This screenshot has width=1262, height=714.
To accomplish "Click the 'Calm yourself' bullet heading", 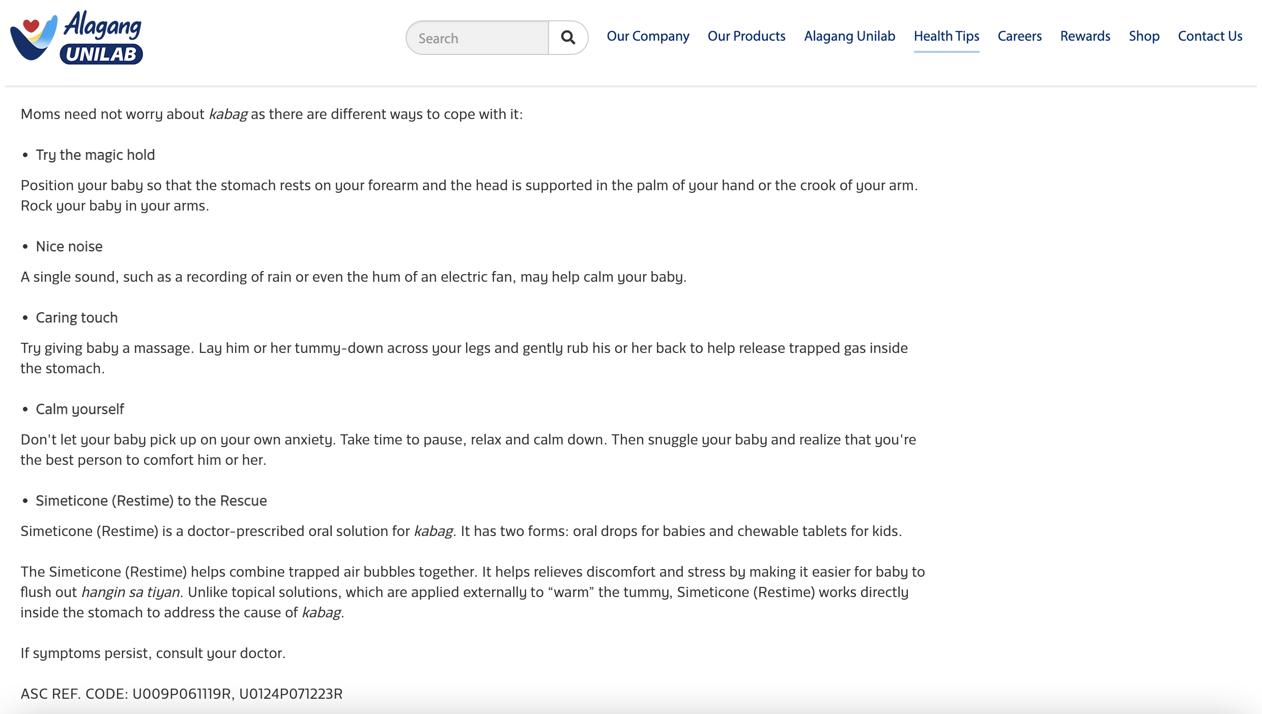I will tap(80, 409).
